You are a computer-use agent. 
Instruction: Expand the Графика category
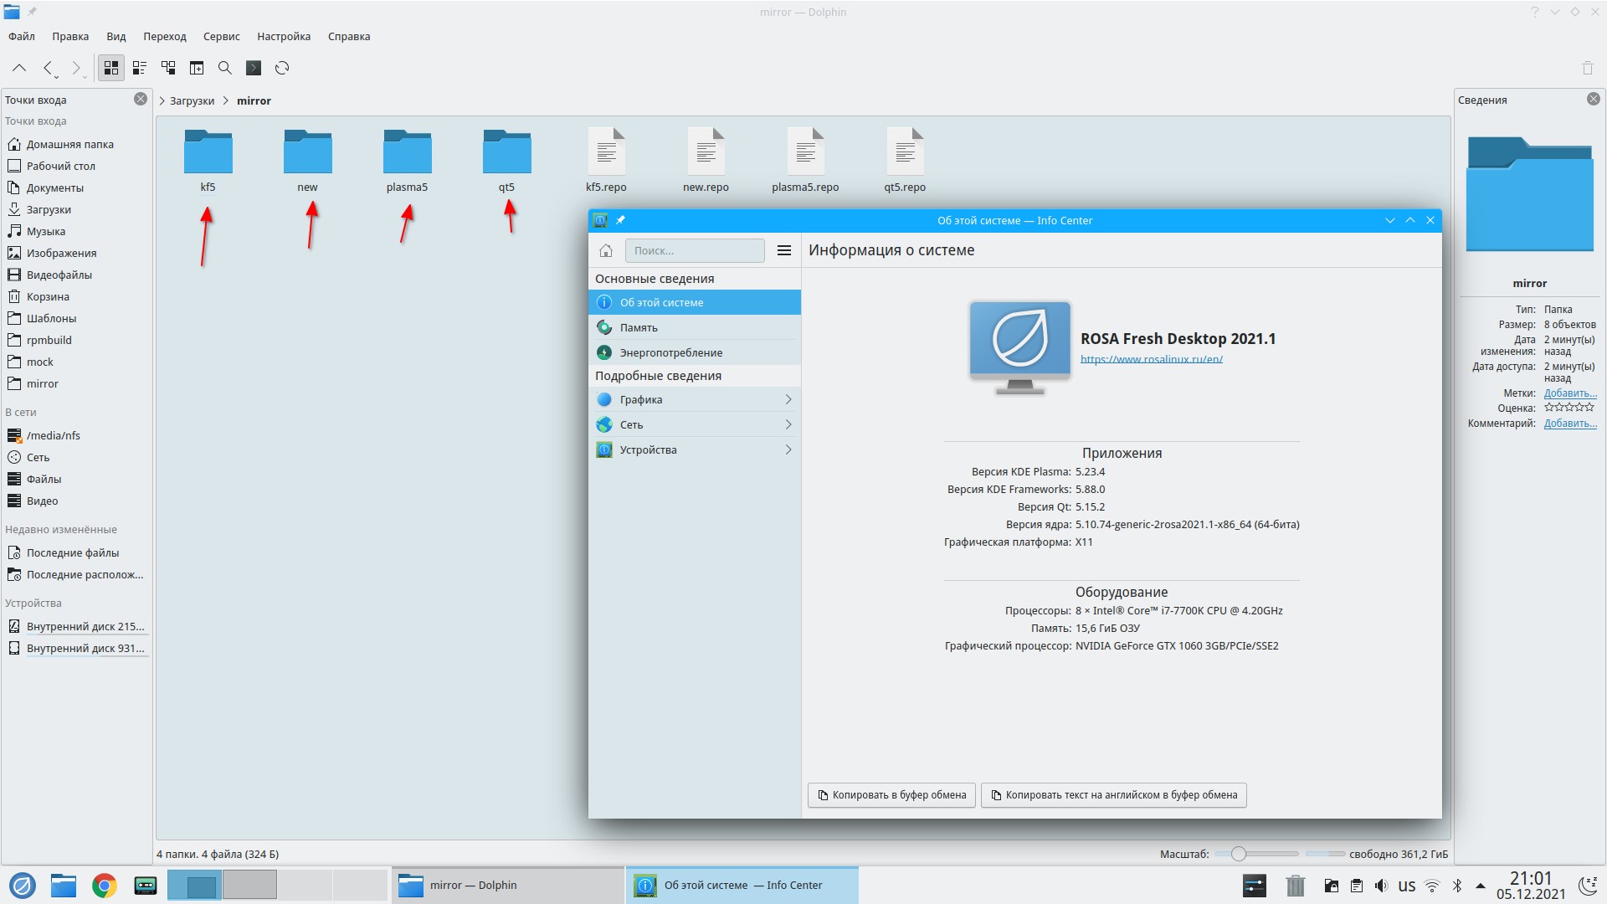tap(694, 399)
